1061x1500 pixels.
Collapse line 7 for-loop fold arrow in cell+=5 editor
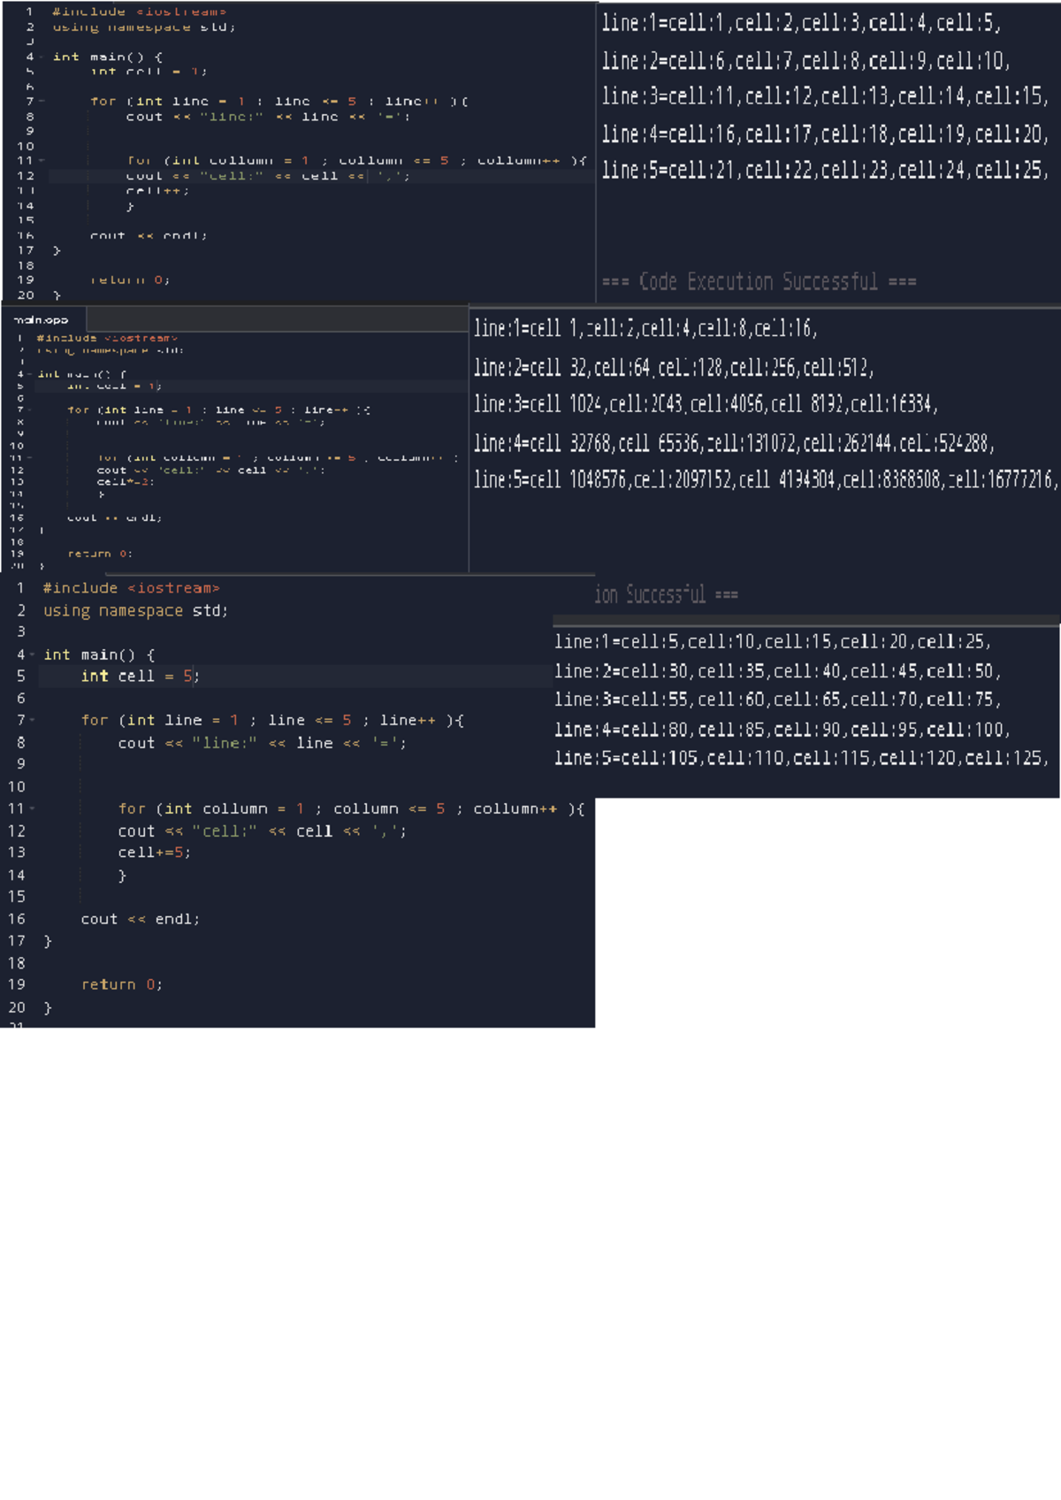click(x=33, y=720)
